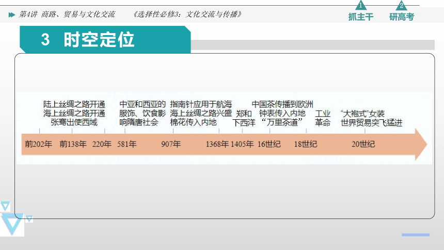This screenshot has width=444, height=250.
Task: Open the 研高考 section tab
Action: [402, 17]
